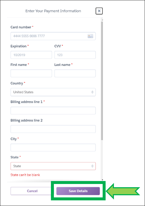Select the Expiration date field
Image resolution: width=145 pixels, height=206 pixels.
click(x=31, y=55)
